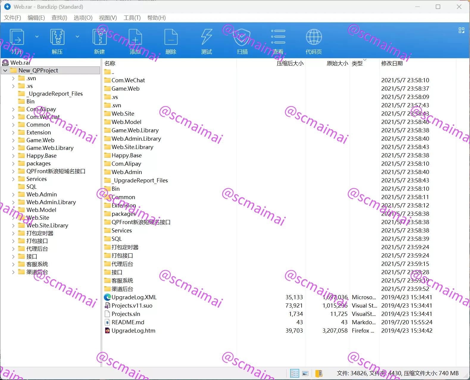Image resolution: width=470 pixels, height=380 pixels.
Task: Collapse the New_QPProject tree node
Action: click(5, 70)
